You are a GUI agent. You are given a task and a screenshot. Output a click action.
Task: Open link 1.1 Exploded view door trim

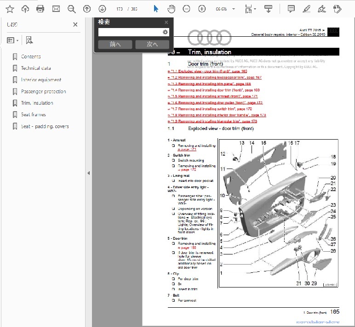coord(207,71)
